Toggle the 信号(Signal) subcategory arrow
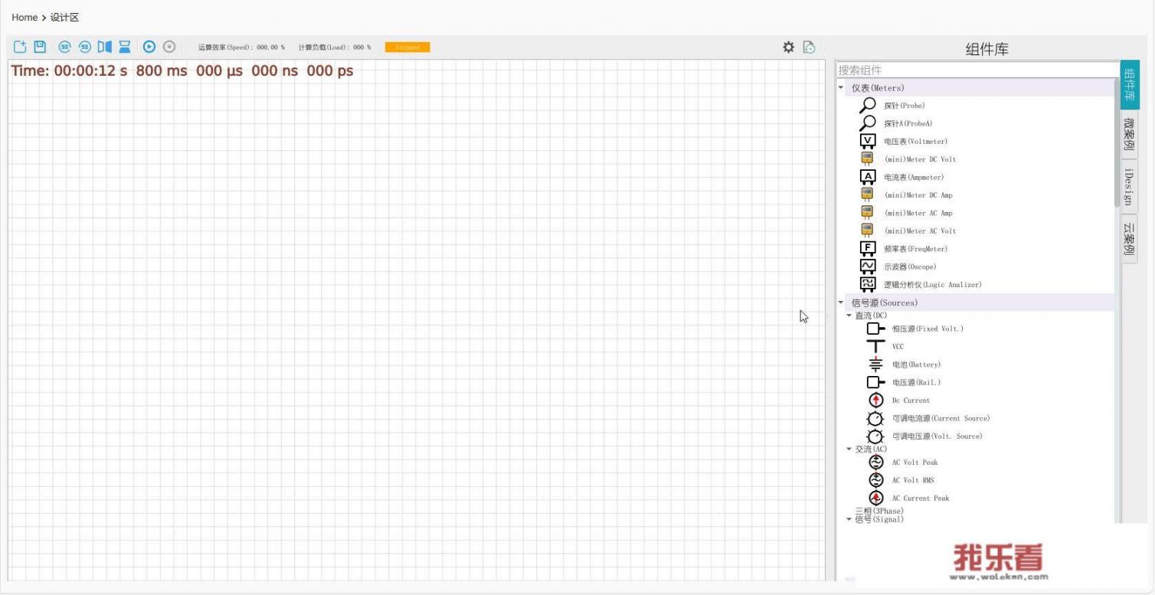 pyautogui.click(x=849, y=519)
